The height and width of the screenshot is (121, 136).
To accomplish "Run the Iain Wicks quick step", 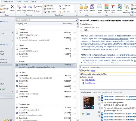I will pyautogui.click(x=48, y=6).
